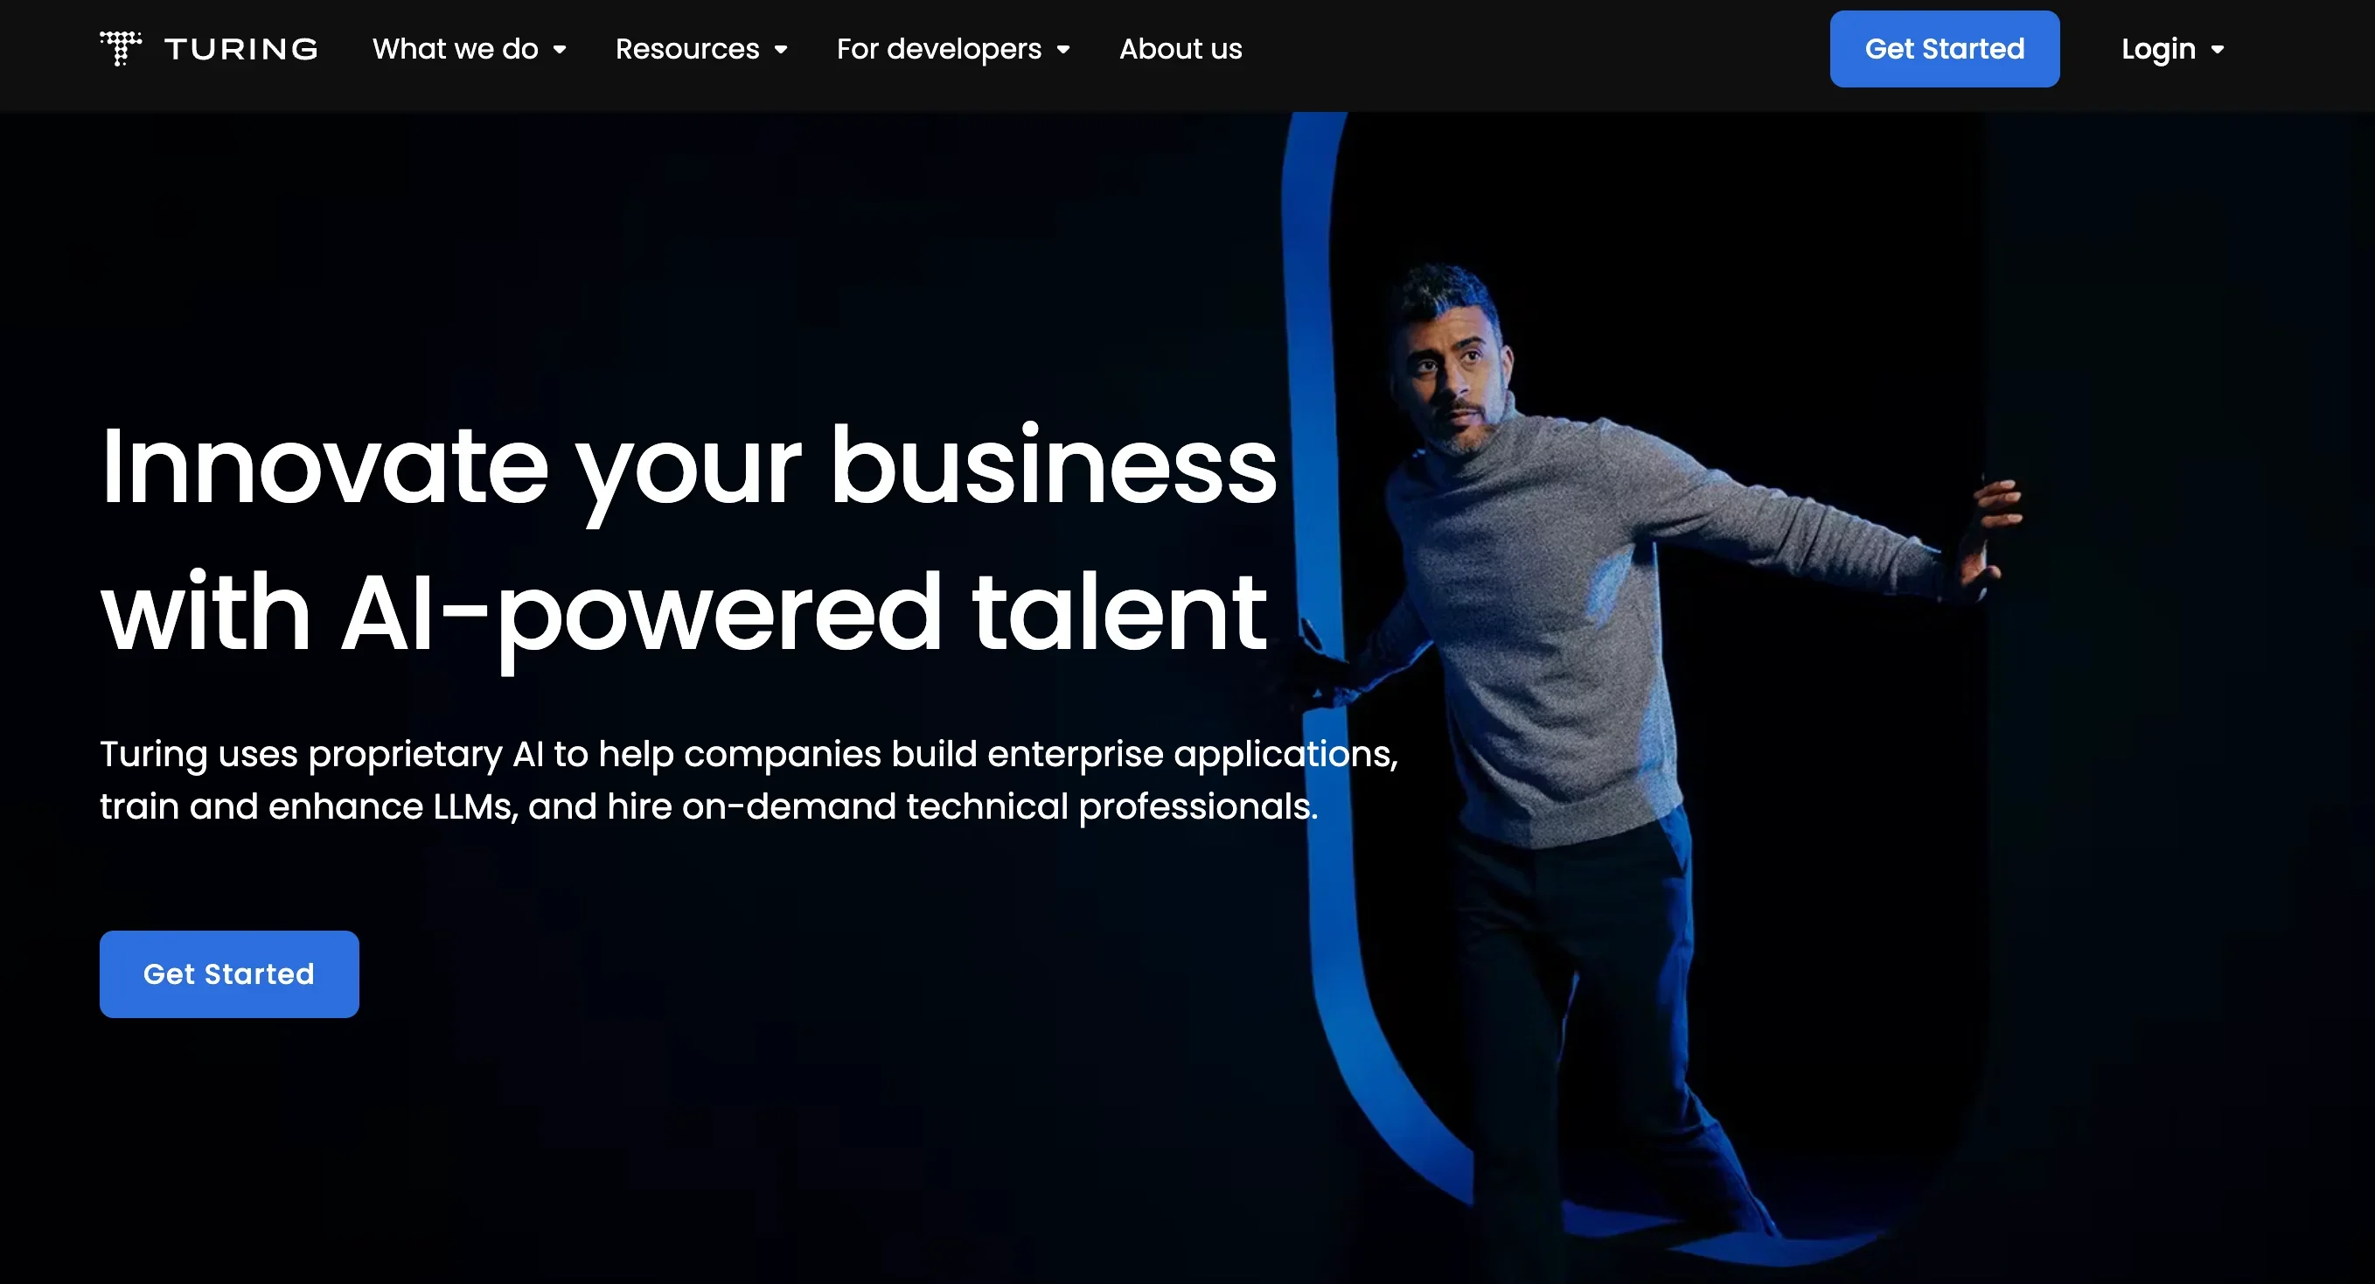Click the Turing uses proprietary AI description text
The width and height of the screenshot is (2375, 1284).
coord(749,755)
